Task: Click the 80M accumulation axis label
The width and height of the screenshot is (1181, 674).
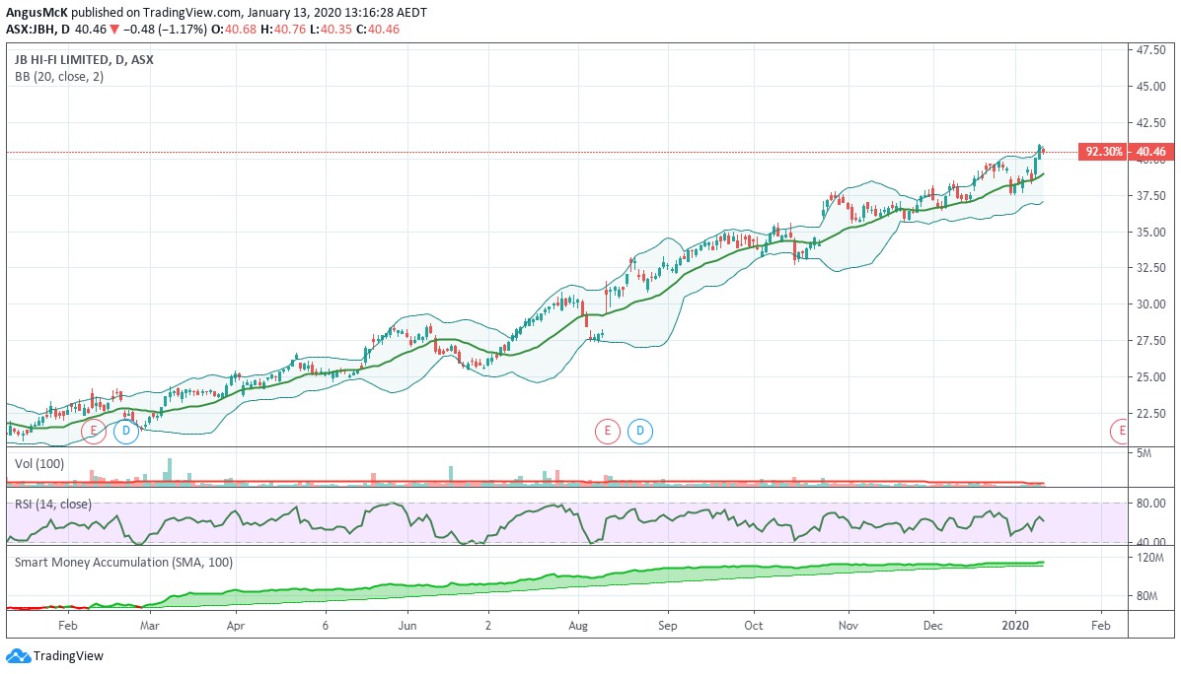Action: pos(1147,596)
